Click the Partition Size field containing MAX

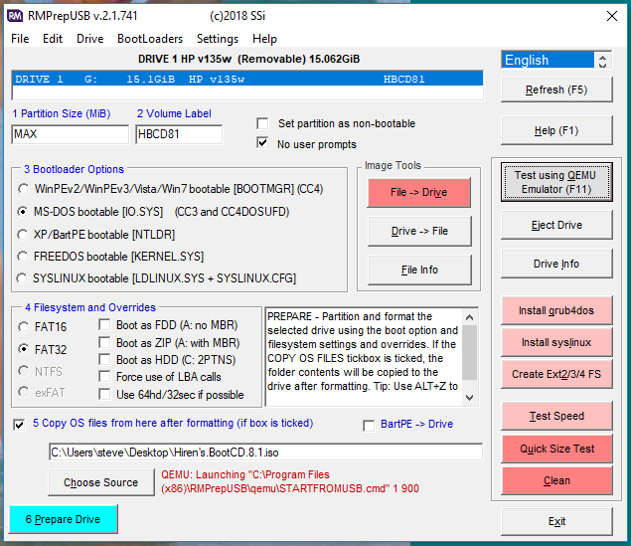(70, 134)
